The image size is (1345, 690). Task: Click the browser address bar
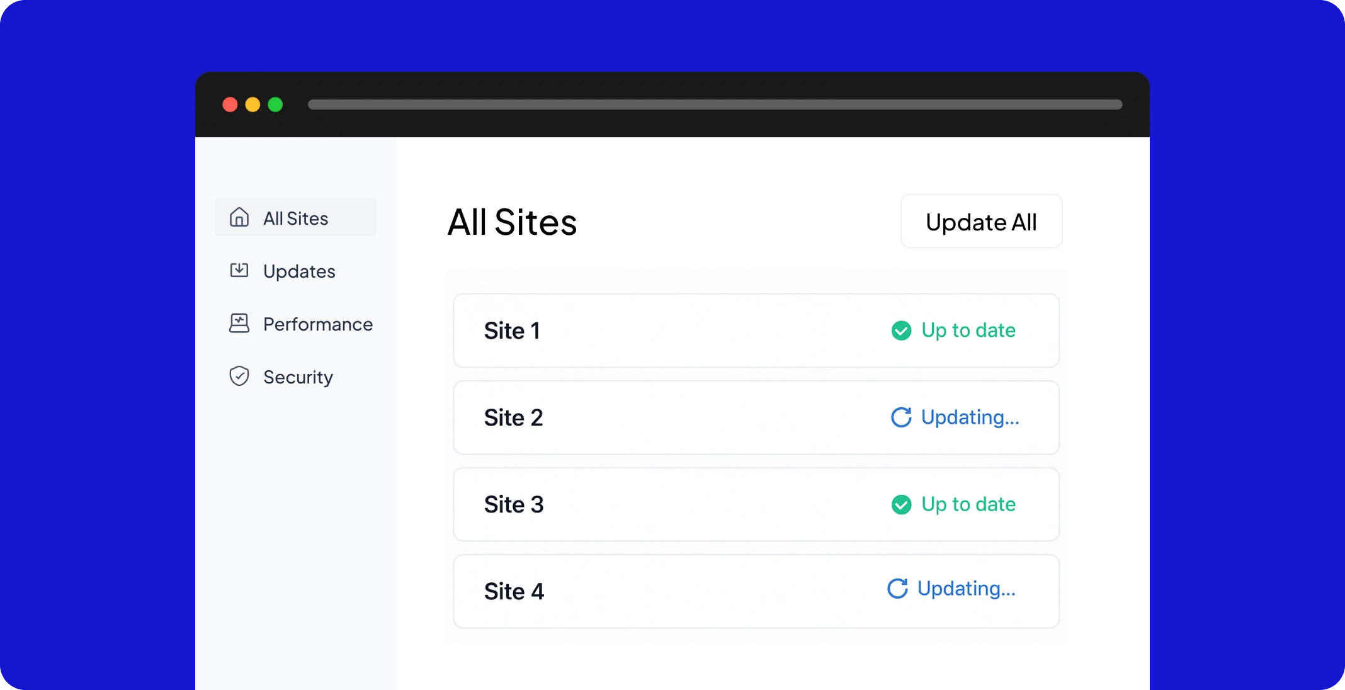[x=714, y=105]
